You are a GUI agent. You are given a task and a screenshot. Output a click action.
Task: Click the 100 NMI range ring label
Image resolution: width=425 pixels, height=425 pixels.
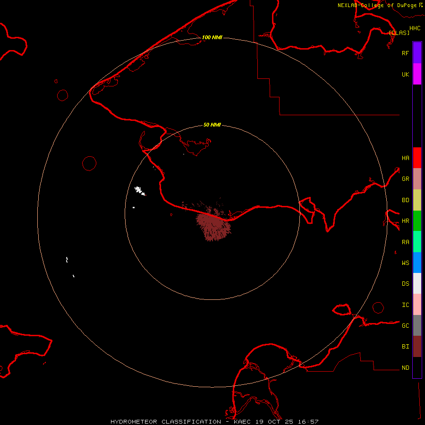pos(212,37)
